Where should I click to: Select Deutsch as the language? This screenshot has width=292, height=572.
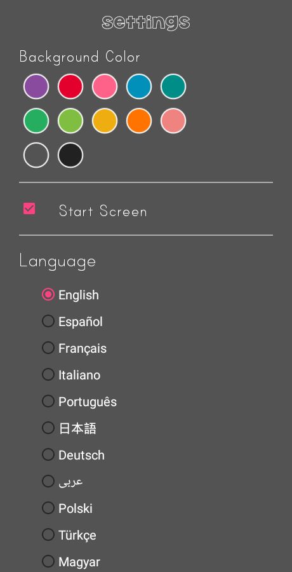pos(73,454)
